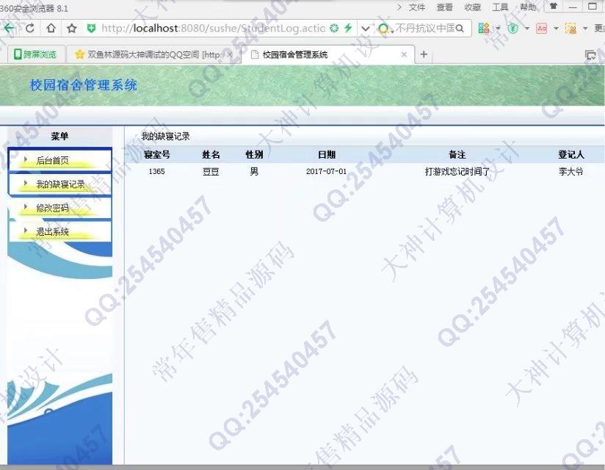This screenshot has height=470, width=605.
Task: Click the arrow beside 修改密码
Action: click(26, 207)
